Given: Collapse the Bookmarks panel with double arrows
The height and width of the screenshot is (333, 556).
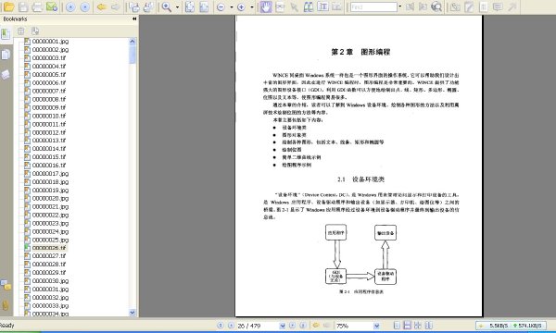Looking at the screenshot, I should pyautogui.click(x=134, y=18).
